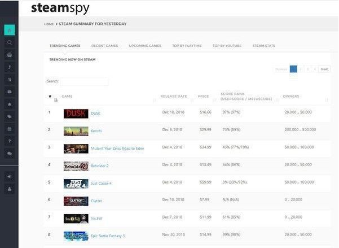Open the Clatter game link
Viewport: 339px width, 248px height.
pos(96,201)
